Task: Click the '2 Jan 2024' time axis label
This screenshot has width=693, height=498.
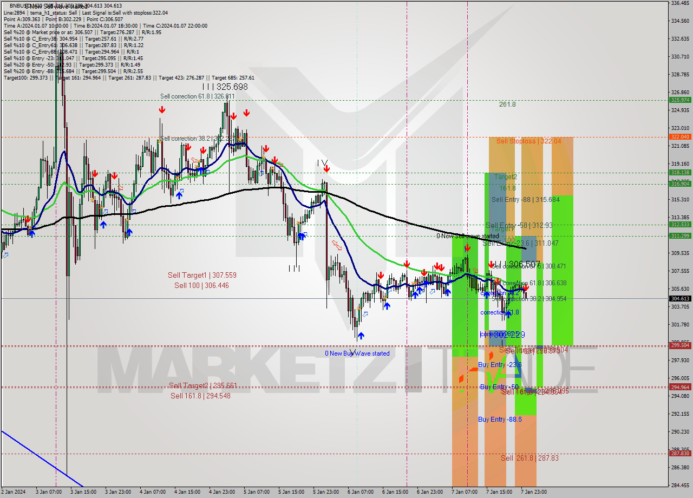Action: (x=13, y=492)
